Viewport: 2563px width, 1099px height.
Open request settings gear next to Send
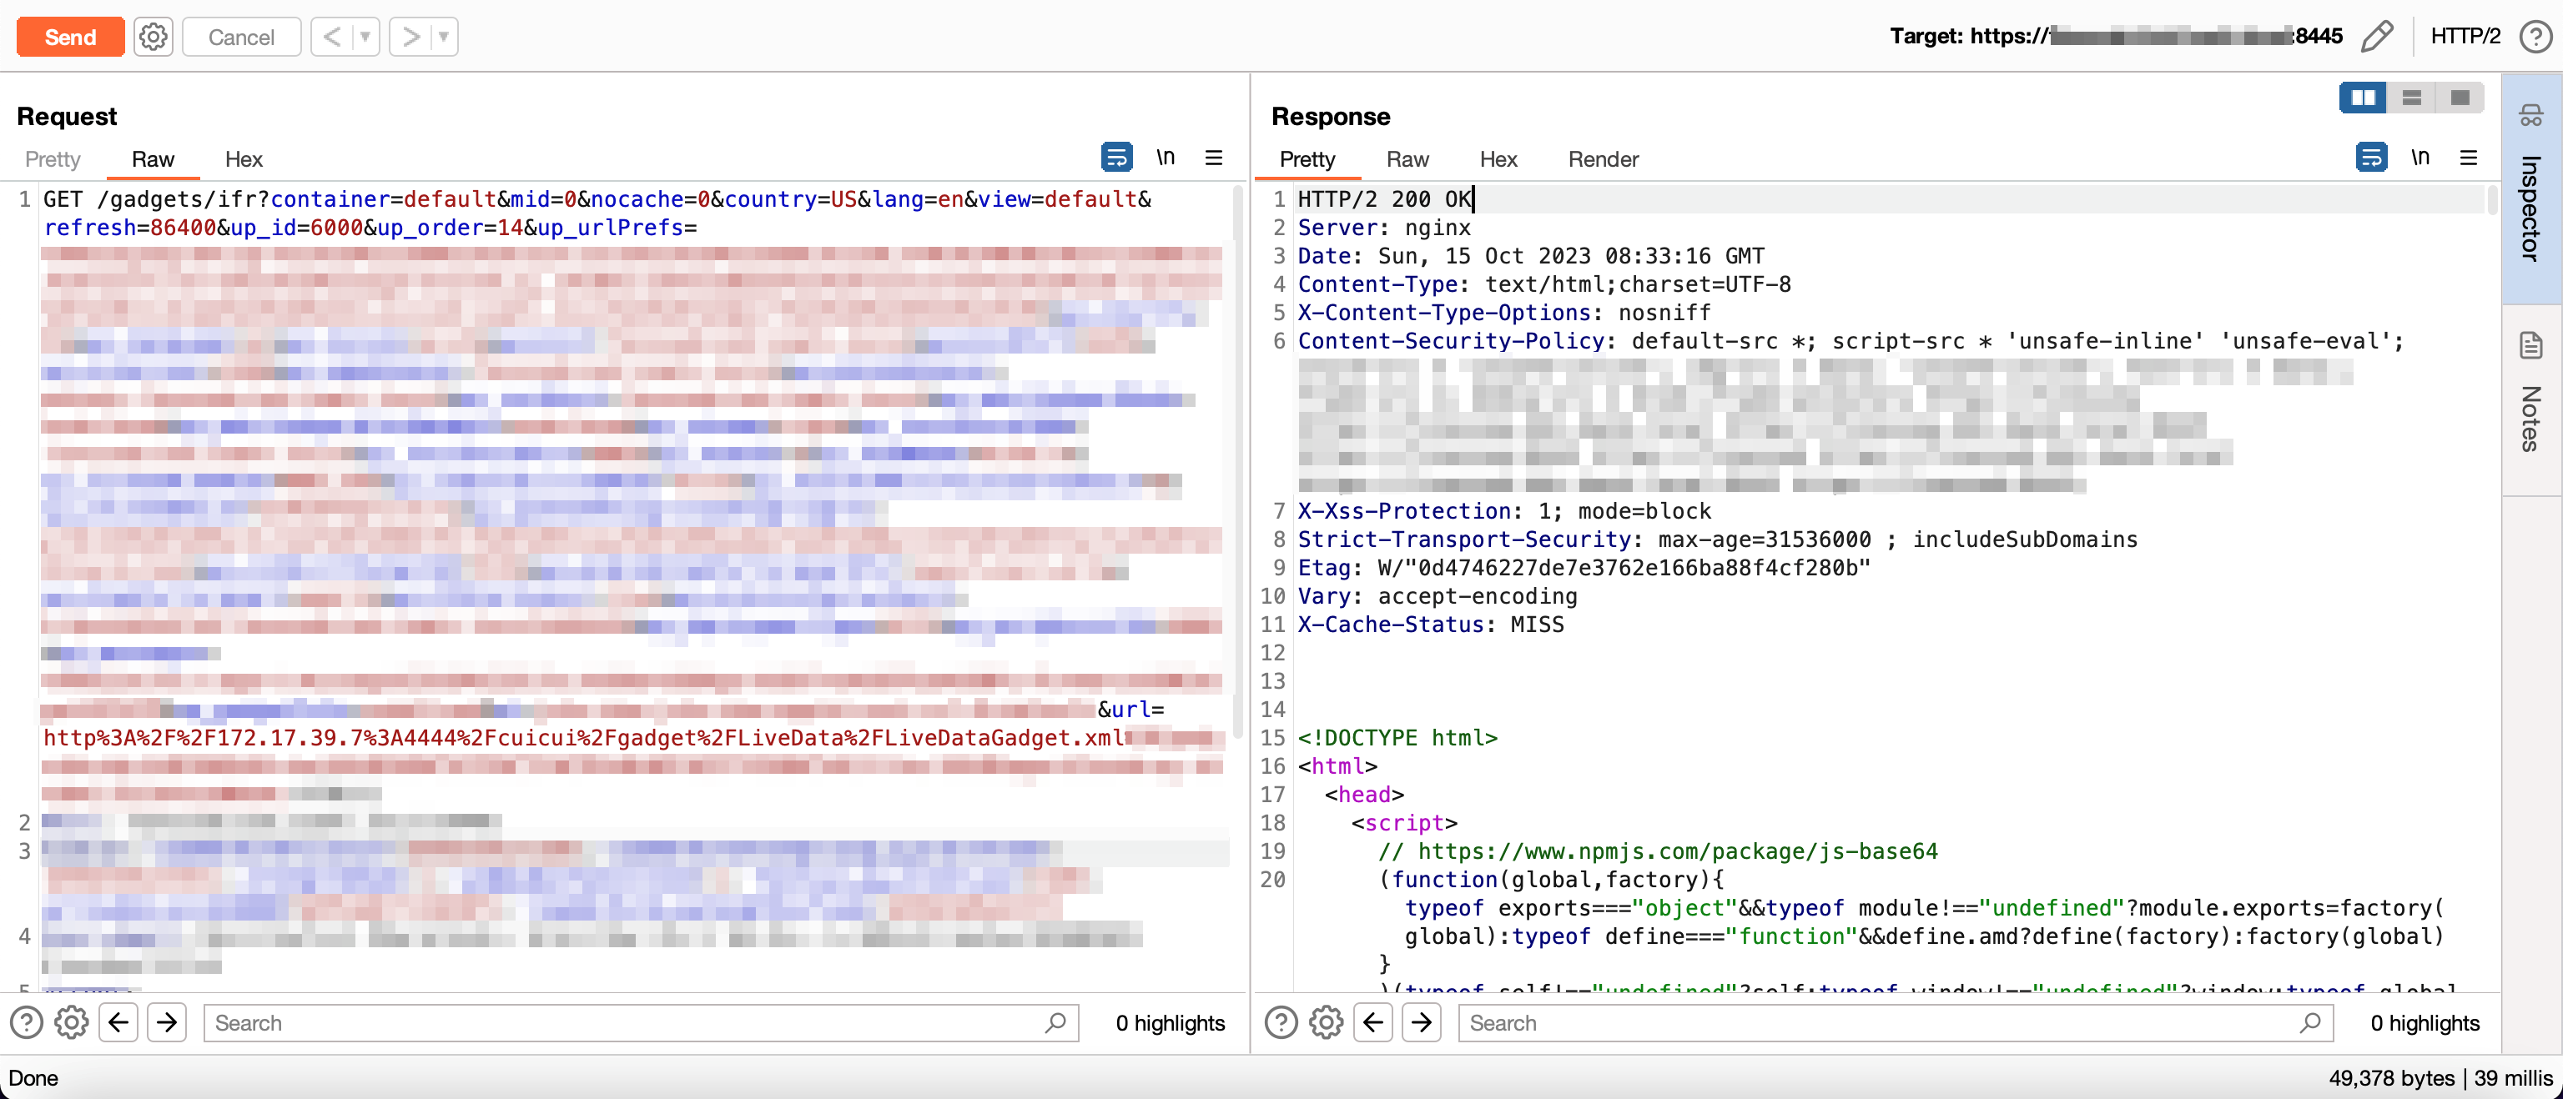(152, 37)
